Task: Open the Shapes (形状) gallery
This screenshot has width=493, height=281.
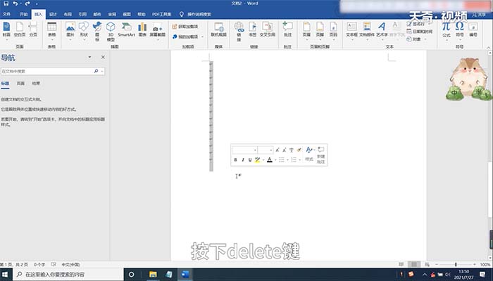Action: (84, 31)
